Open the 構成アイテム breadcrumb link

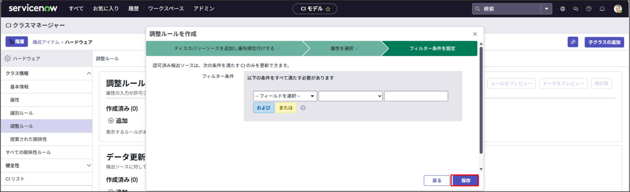(x=46, y=42)
